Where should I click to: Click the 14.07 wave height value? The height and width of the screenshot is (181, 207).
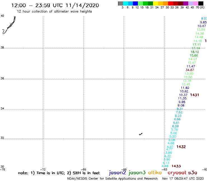tap(193, 59)
